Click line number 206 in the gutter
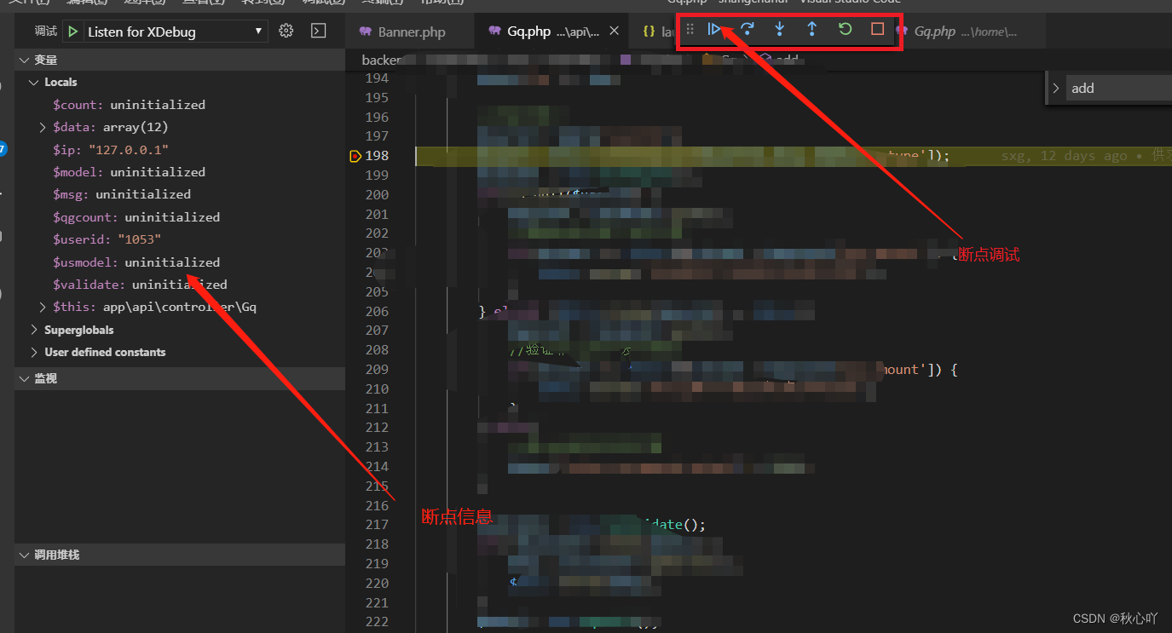 click(x=377, y=312)
